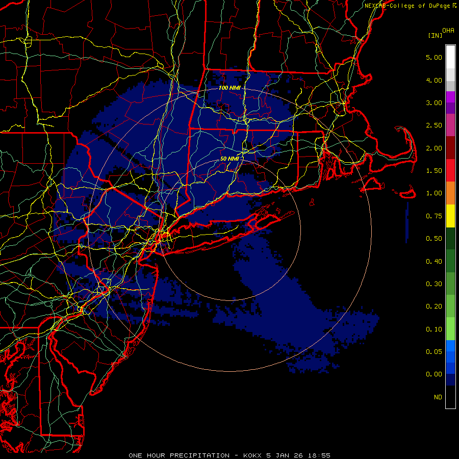The height and width of the screenshot is (459, 459).
Task: Click the 3.00 legend value
Action: (x=434, y=103)
